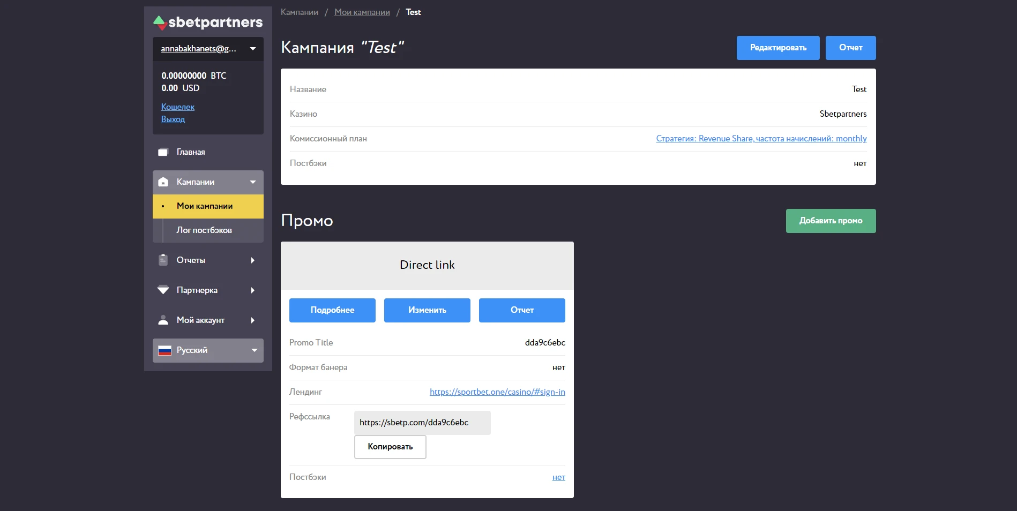Click the Редактировать campaign button
Screen dimensions: 1017x511
(778, 48)
